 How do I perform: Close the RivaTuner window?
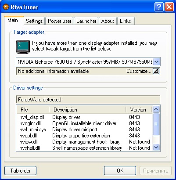click(169, 7)
